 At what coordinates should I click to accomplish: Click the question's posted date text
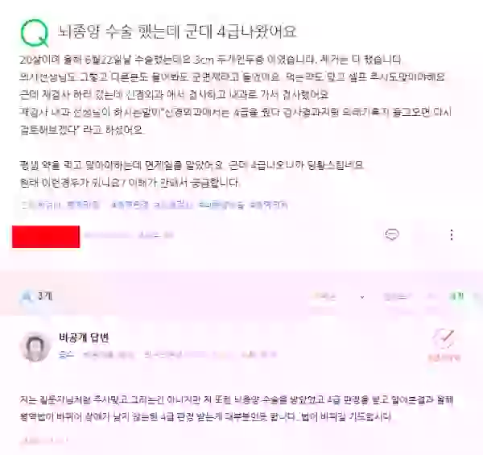155,235
